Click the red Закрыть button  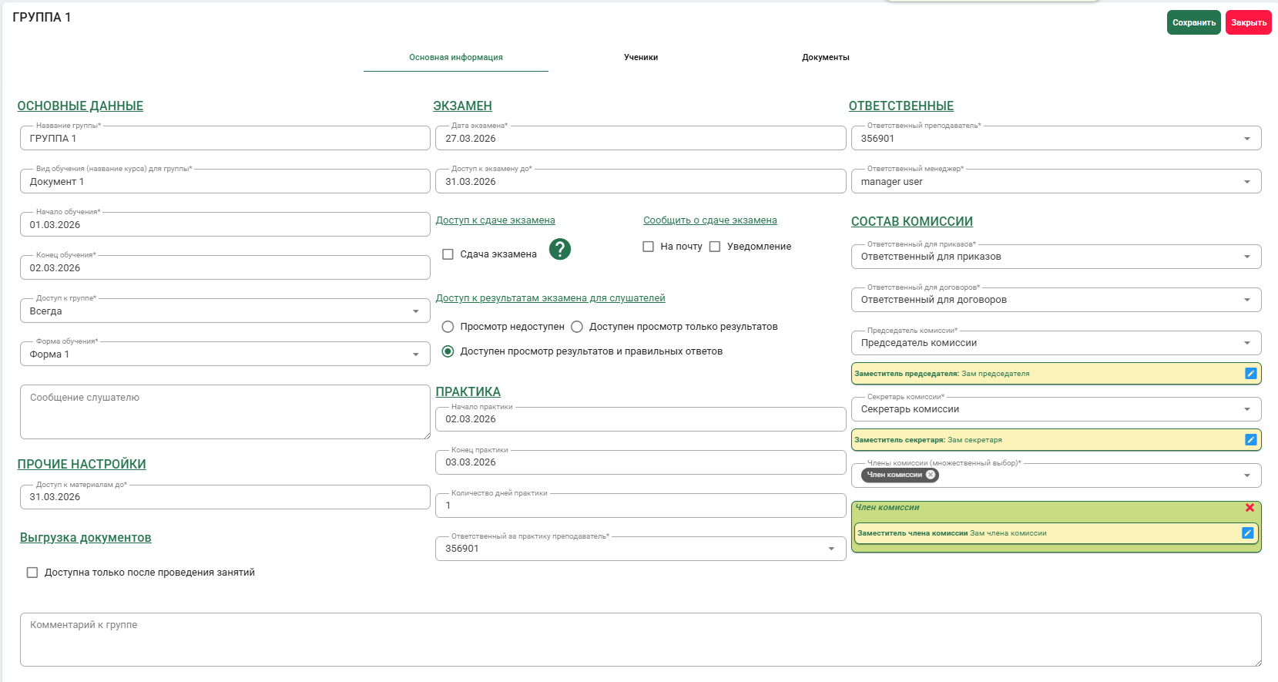[1249, 22]
